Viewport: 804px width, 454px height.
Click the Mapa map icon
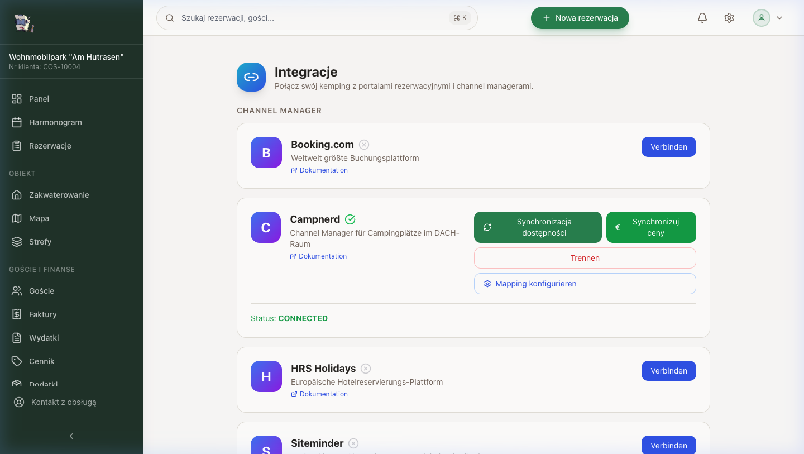[17, 218]
